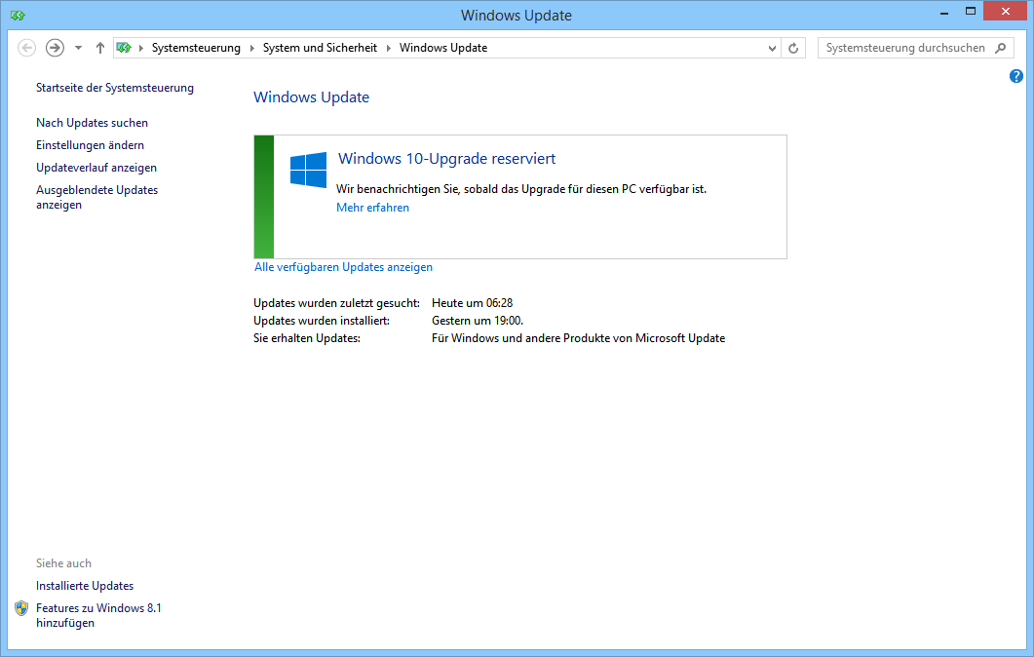Click the 'Sie erhalten Updates:' label
Viewport: 1034px width, 657px height.
point(307,338)
